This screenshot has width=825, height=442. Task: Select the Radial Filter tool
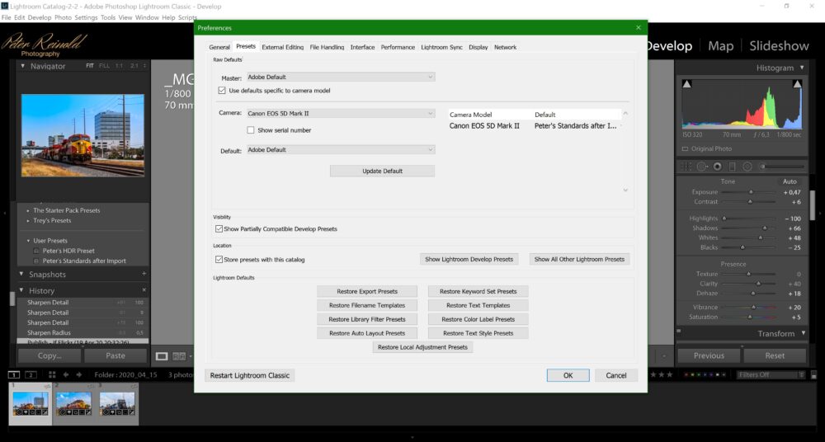[x=747, y=166]
